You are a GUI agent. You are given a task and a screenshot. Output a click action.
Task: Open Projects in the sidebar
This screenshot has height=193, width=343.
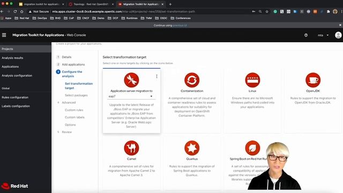click(x=26, y=49)
